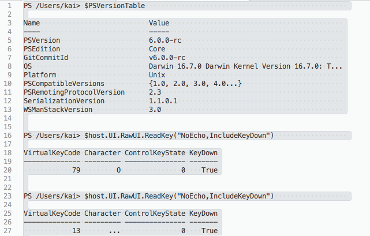Click the v6.0.0-rc commit value
Image resolution: width=370 pixels, height=236 pixels.
tap(167, 58)
